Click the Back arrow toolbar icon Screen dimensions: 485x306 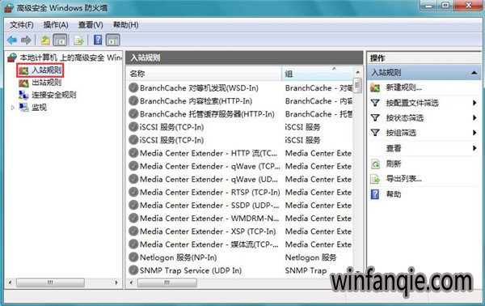[x=12, y=40]
